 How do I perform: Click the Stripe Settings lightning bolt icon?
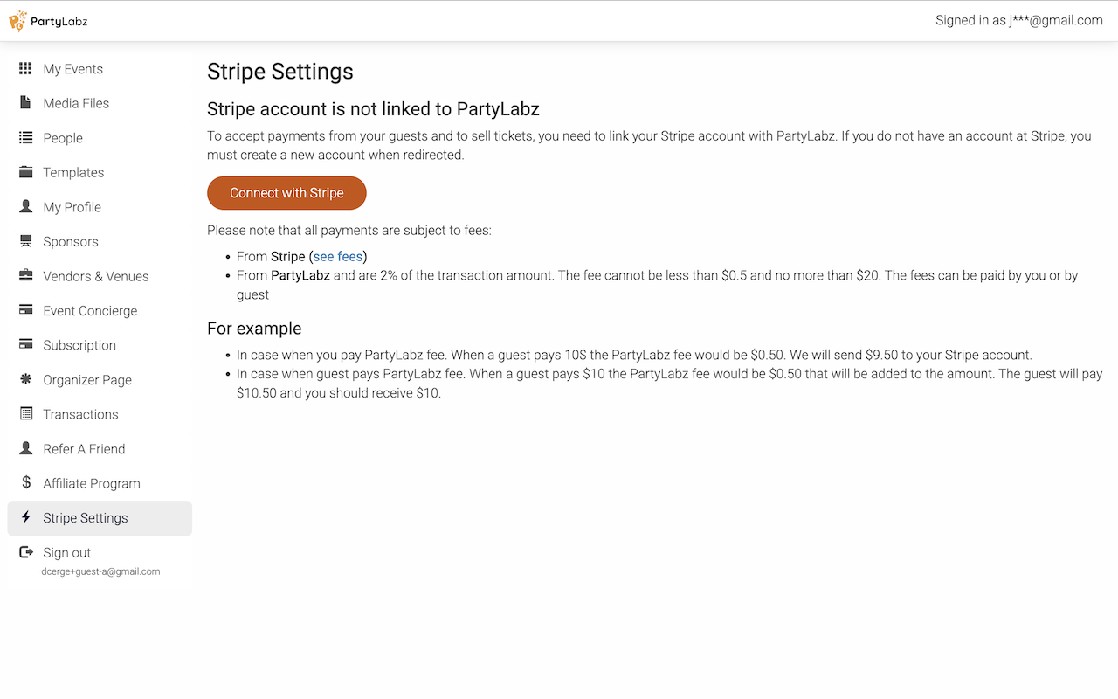pyautogui.click(x=26, y=517)
